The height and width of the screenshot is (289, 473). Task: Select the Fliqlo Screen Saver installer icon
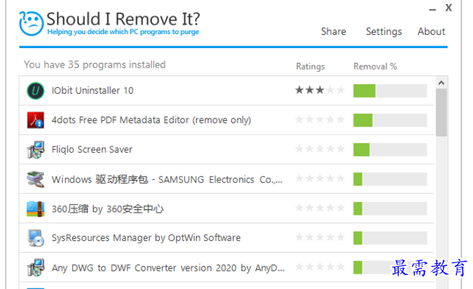coord(35,149)
